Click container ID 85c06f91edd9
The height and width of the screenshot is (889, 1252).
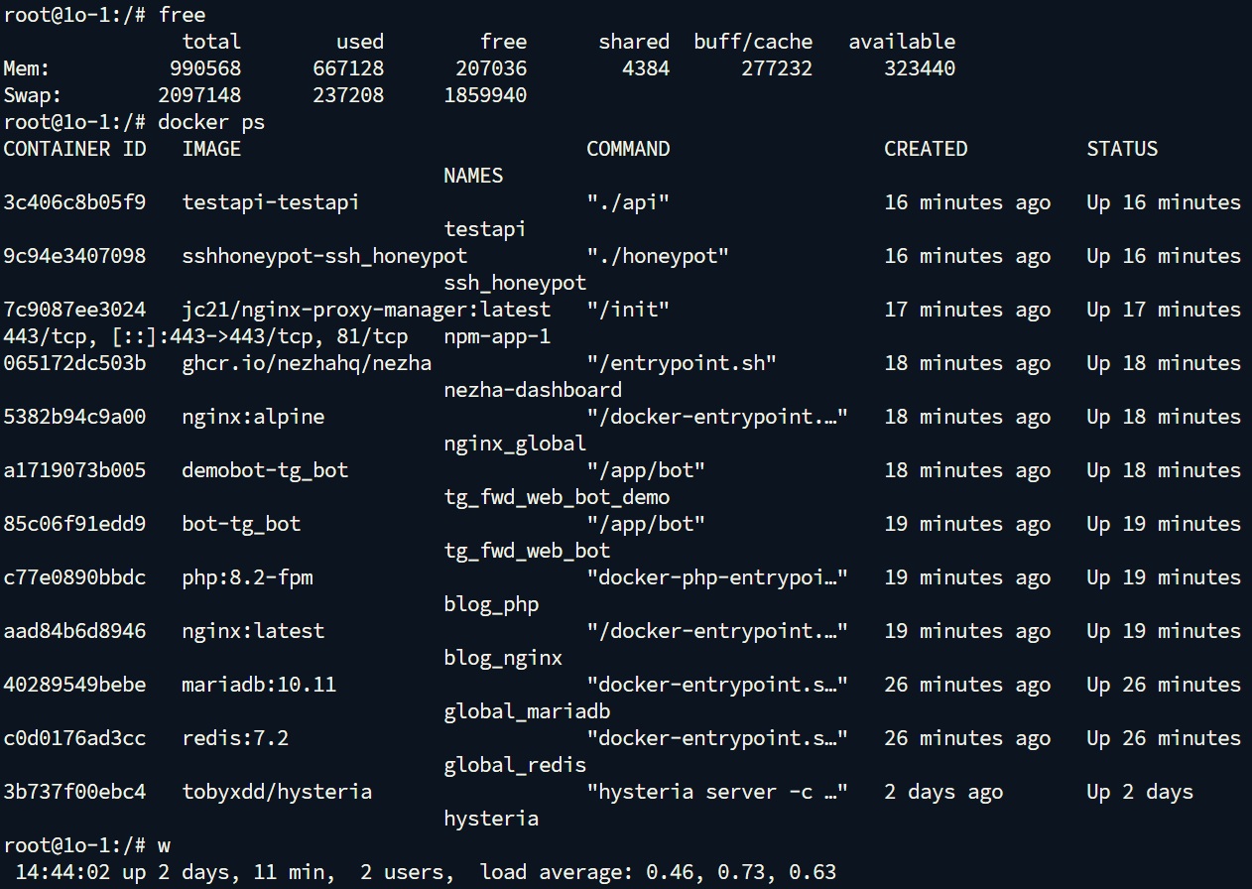pyautogui.click(x=74, y=524)
